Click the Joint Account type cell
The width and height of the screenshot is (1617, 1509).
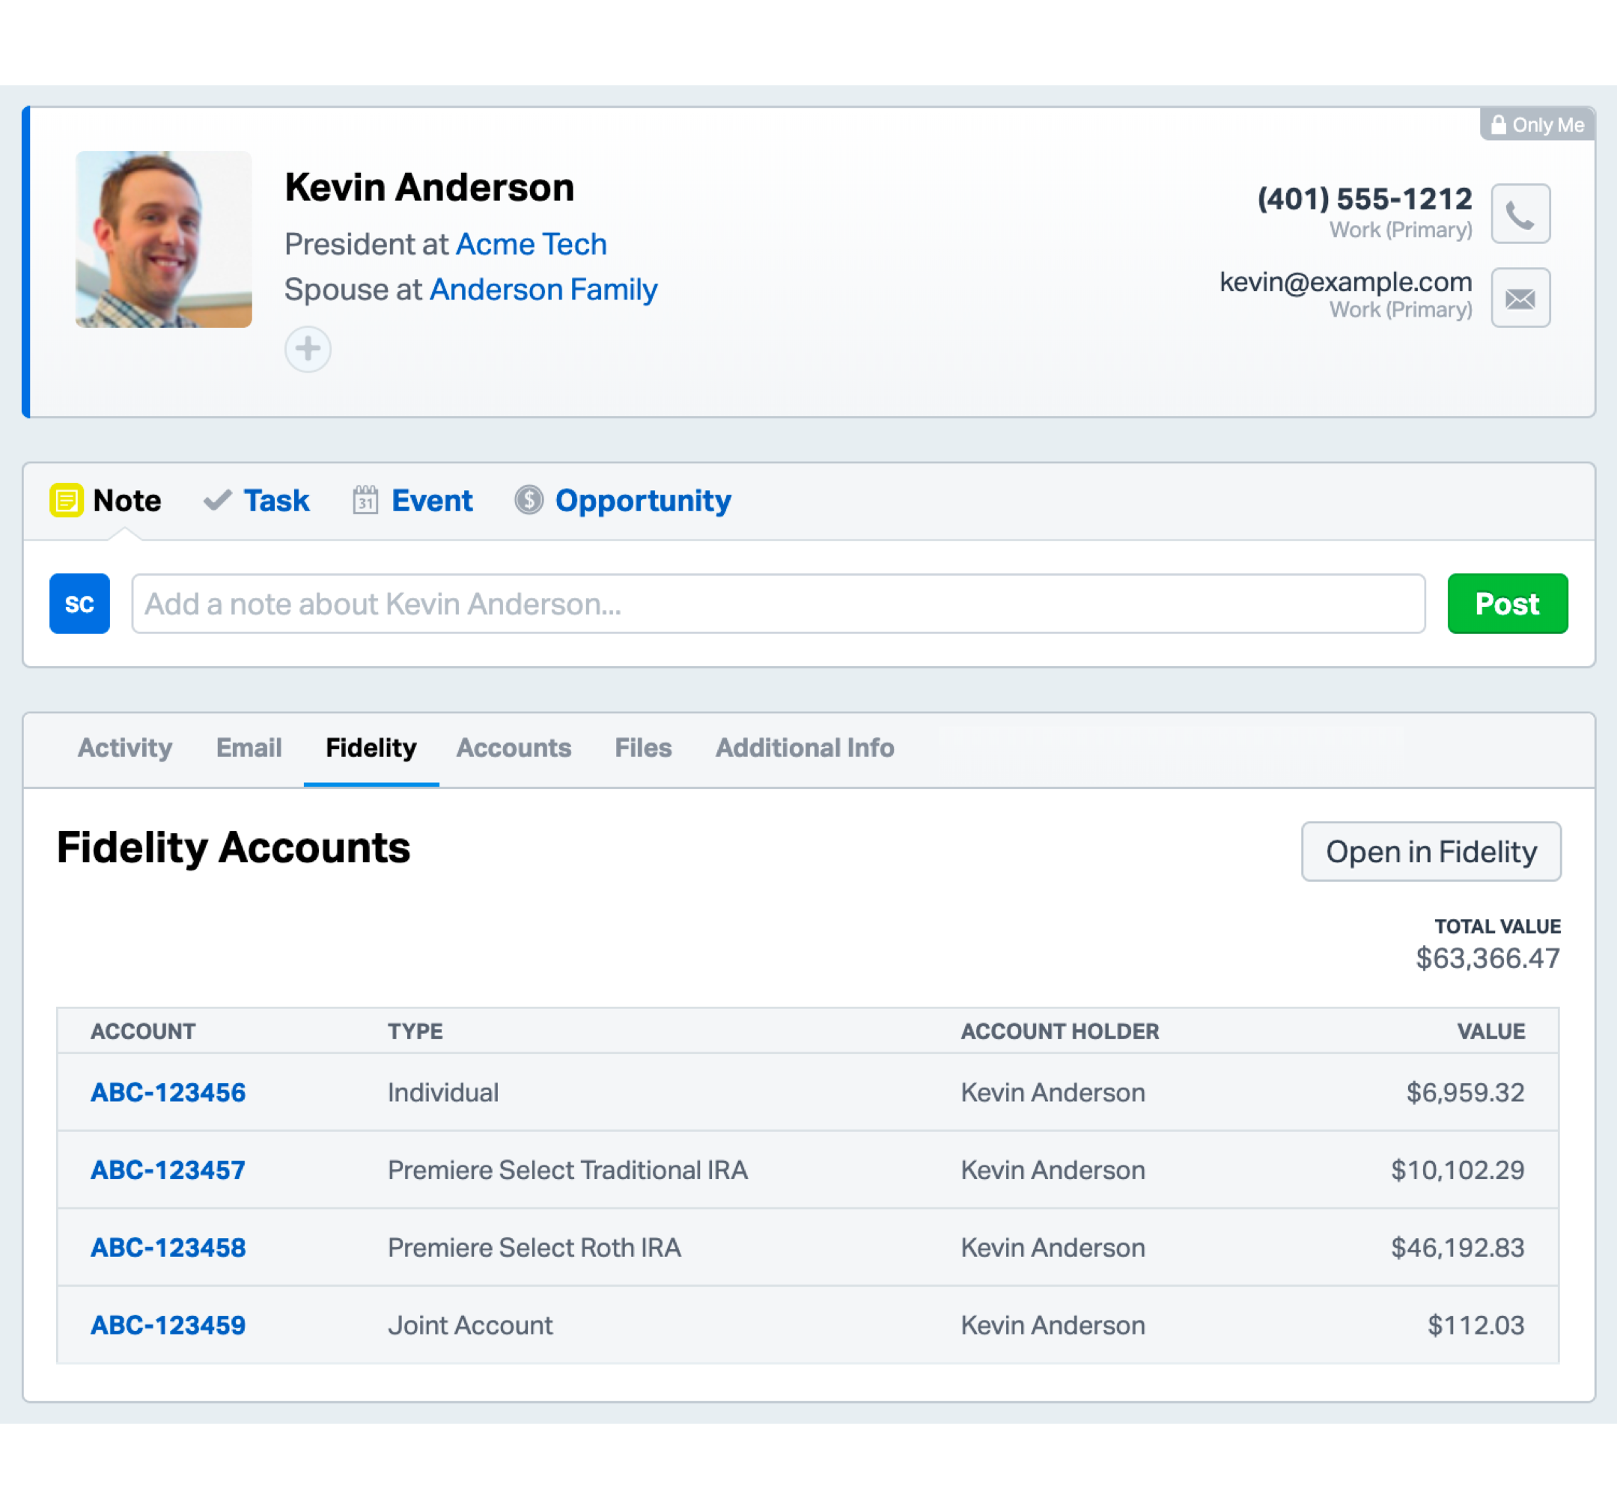point(470,1325)
